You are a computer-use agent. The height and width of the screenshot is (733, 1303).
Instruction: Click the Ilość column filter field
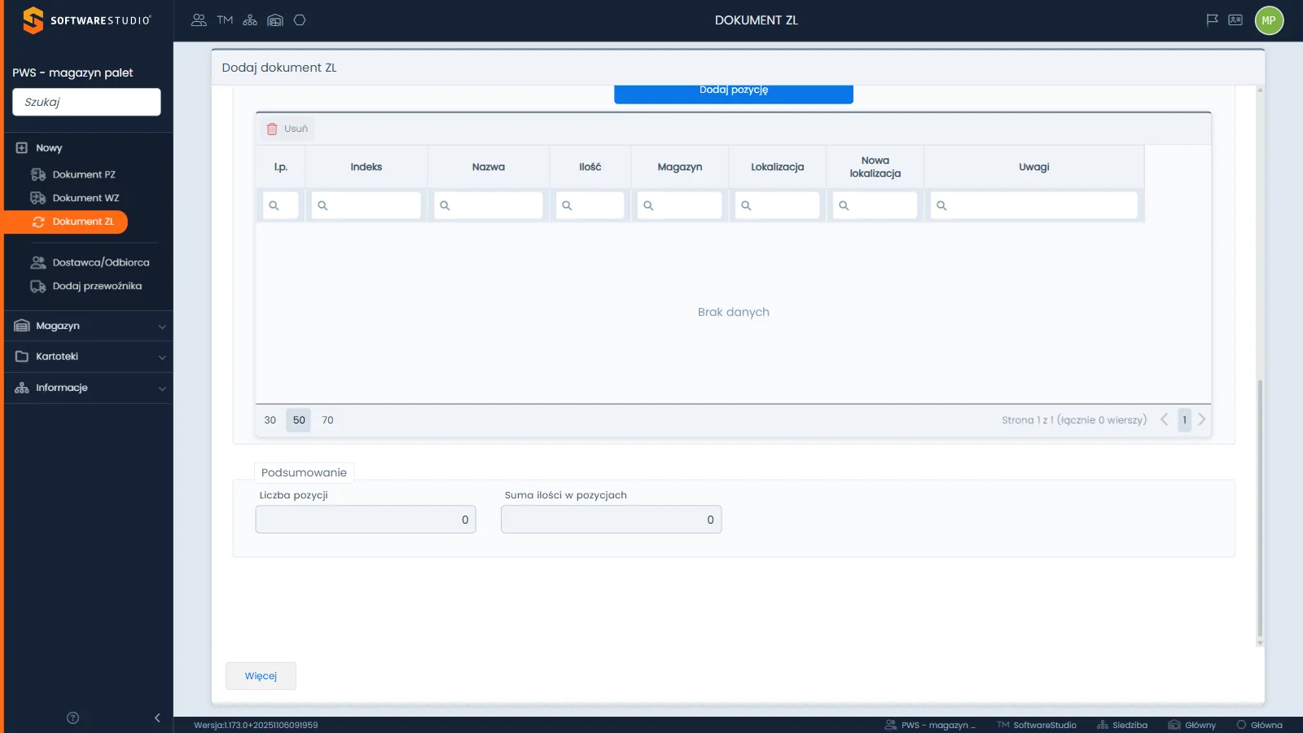(x=590, y=205)
